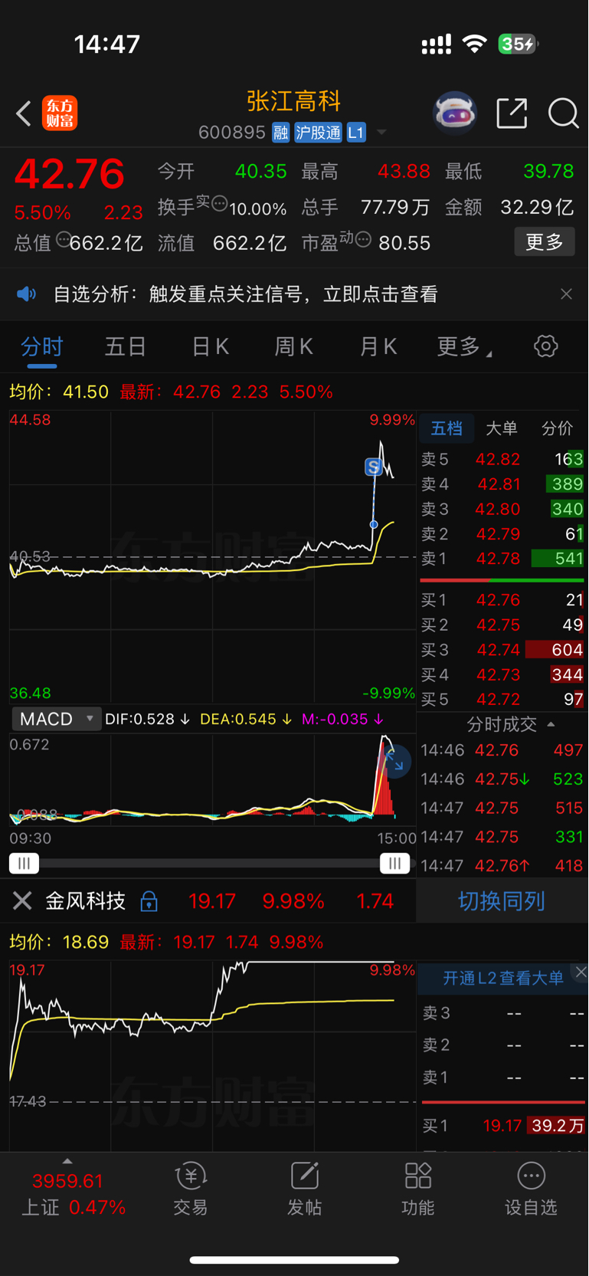Tap the back arrow icon

(24, 114)
